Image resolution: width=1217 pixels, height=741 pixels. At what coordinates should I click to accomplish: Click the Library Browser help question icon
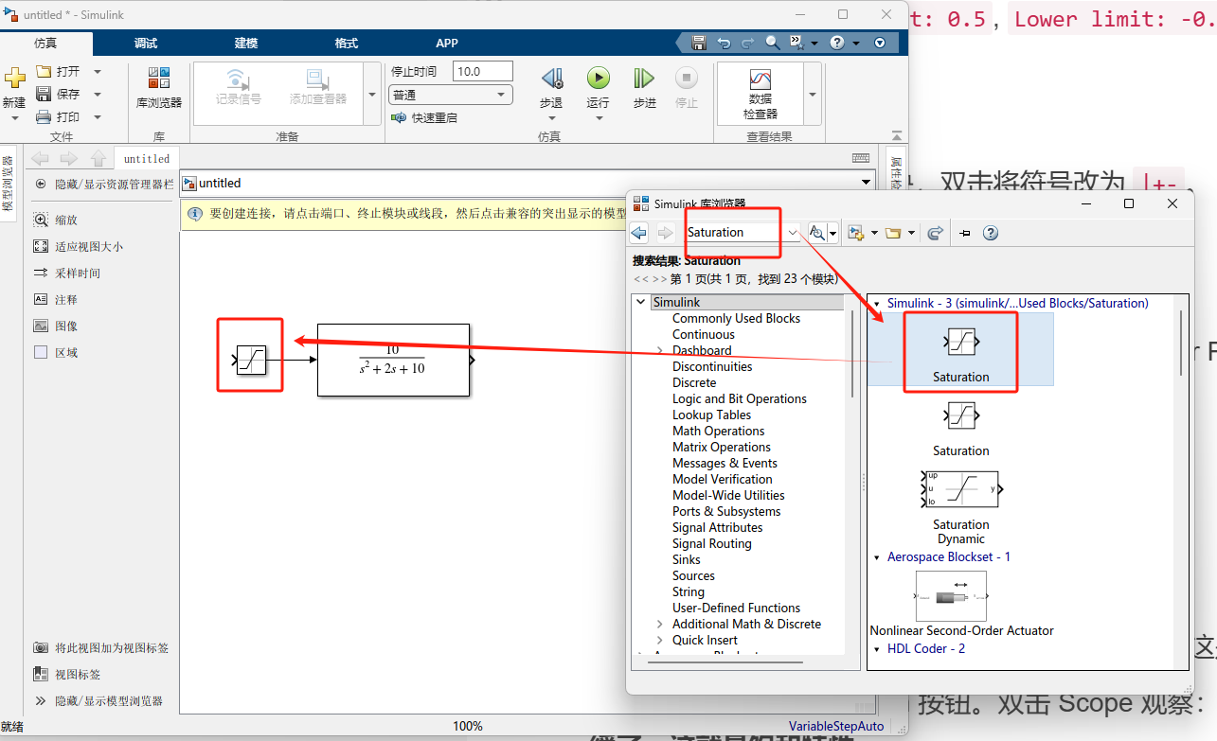(x=991, y=232)
